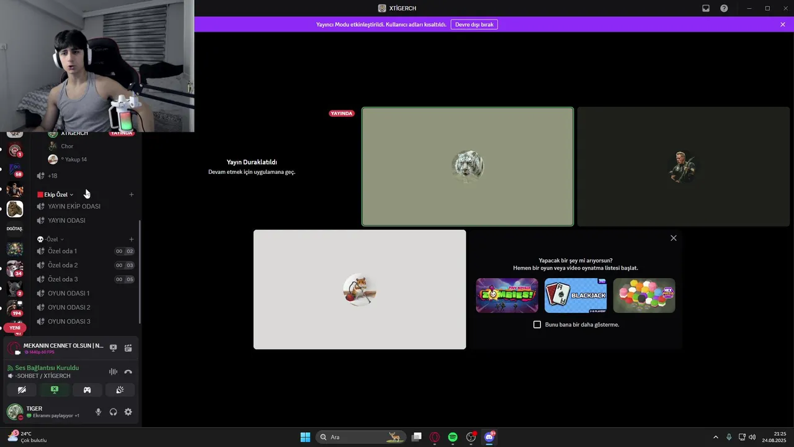Check Bunu bana bir daha gösterme
This screenshot has height=447, width=794.
[x=537, y=325]
